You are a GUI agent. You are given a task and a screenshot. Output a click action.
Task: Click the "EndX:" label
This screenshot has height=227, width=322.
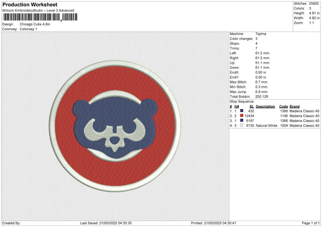(235, 72)
